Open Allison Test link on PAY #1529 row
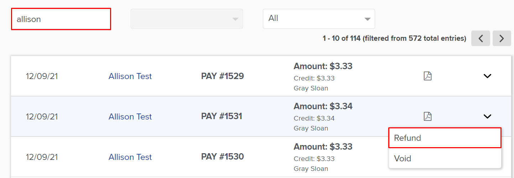This screenshot has width=514, height=178. [x=130, y=76]
